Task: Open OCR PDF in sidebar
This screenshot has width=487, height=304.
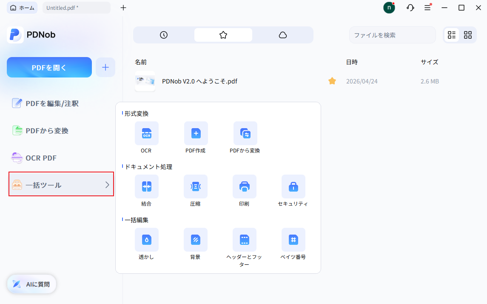Action: coord(34,158)
